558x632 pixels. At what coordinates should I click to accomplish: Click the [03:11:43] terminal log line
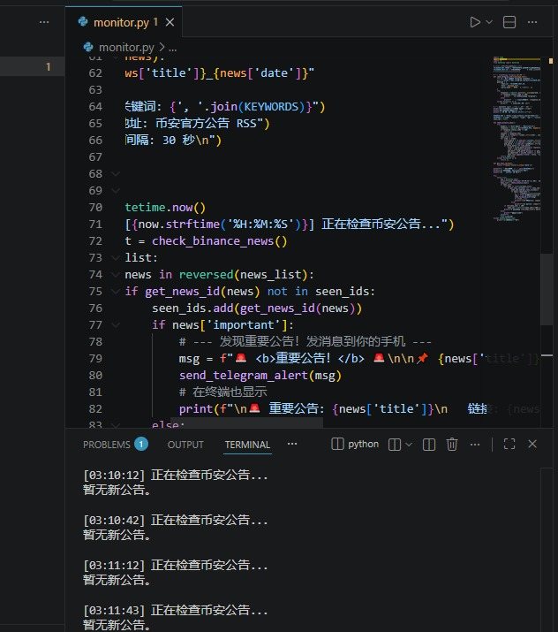(176, 610)
